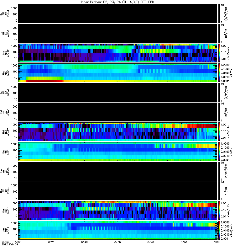Click the "2012 Feb 04" date label
235x251 pixels.
click(10, 245)
